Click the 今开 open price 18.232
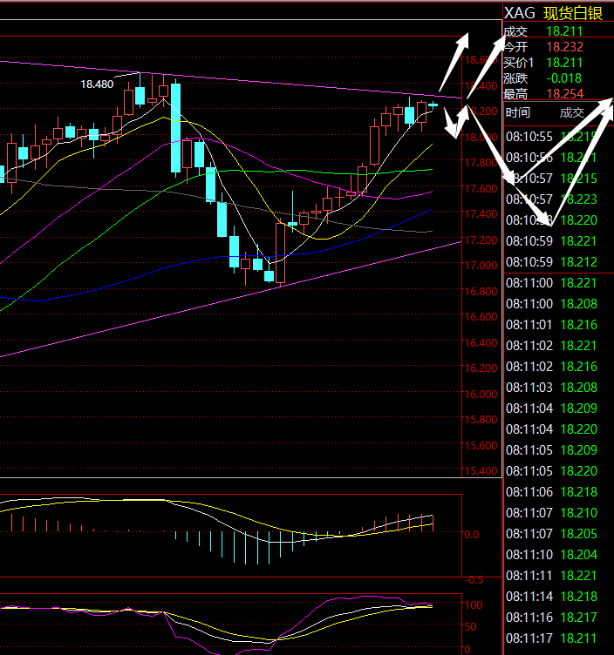 [564, 47]
